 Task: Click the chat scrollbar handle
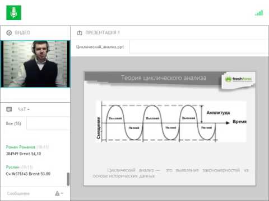pos(68,179)
